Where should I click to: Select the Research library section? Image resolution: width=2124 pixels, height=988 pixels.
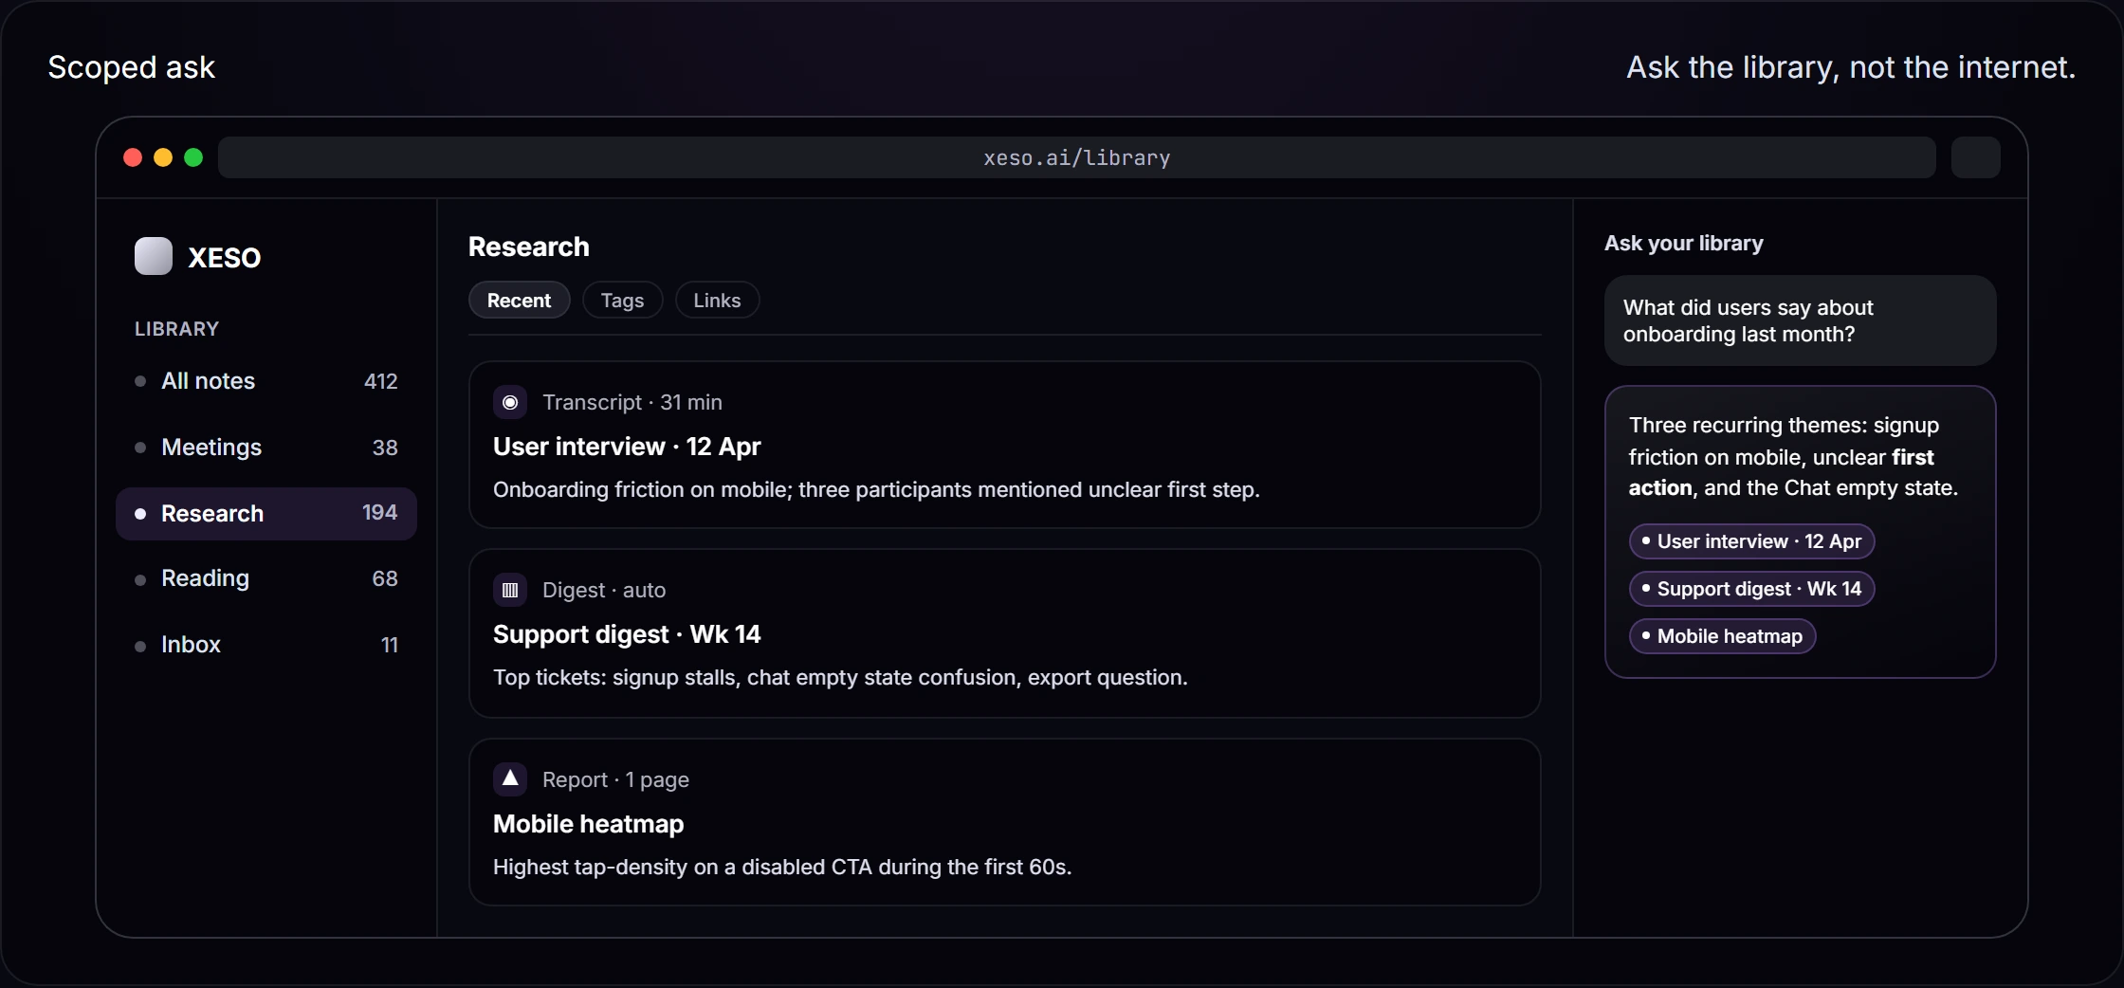[x=266, y=514]
